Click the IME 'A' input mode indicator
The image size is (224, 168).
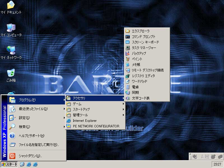(x=202, y=157)
